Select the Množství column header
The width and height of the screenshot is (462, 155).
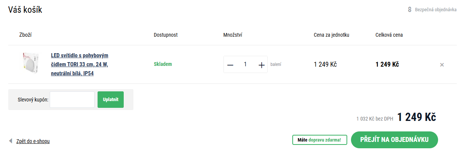coord(233,35)
